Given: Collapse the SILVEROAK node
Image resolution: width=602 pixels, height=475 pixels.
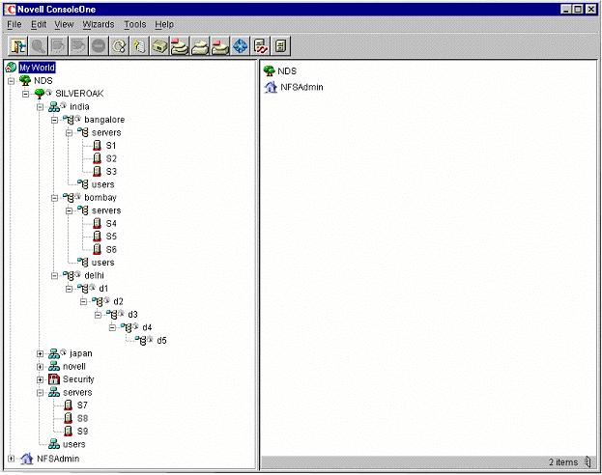Looking at the screenshot, I should (x=25, y=94).
